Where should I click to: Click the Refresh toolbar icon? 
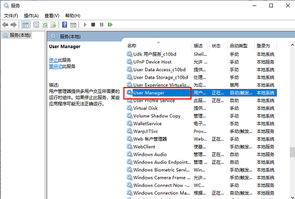(x=45, y=24)
